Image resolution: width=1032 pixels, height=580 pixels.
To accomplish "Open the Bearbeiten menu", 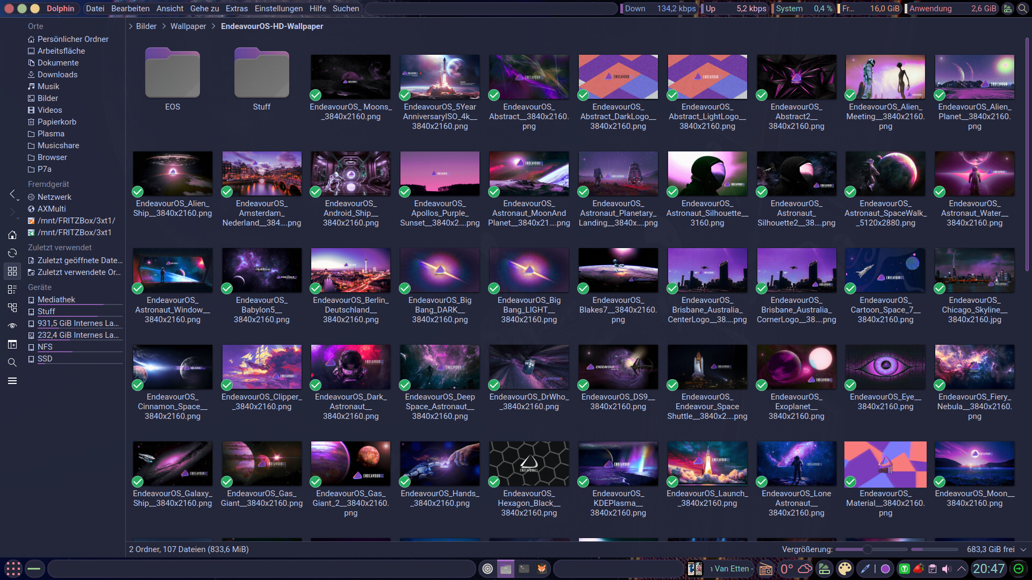I will 131,9.
